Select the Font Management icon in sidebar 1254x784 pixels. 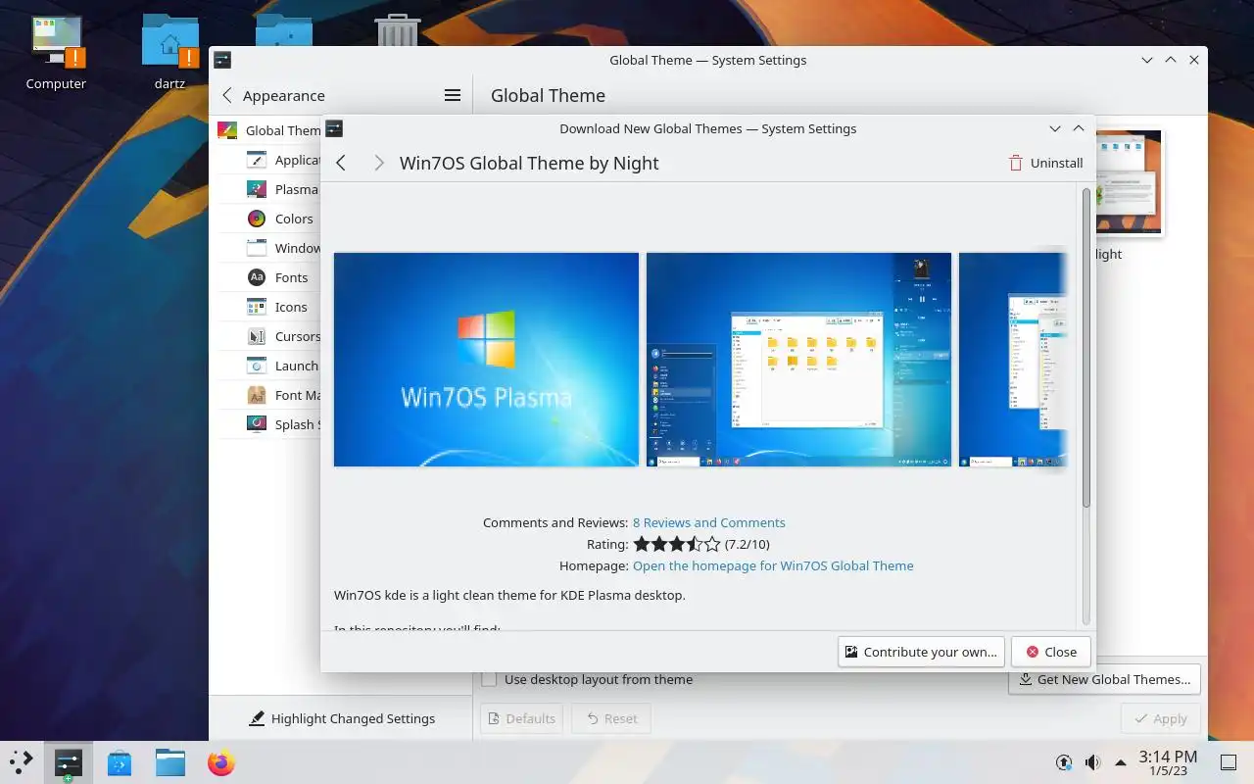point(257,395)
